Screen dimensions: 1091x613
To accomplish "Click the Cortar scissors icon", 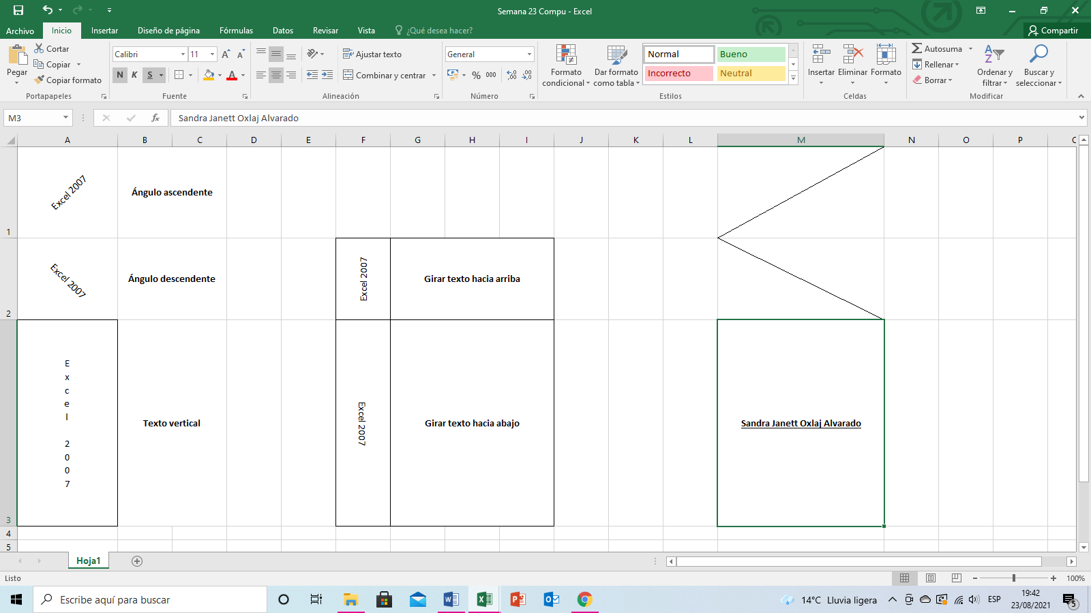I will coord(39,48).
